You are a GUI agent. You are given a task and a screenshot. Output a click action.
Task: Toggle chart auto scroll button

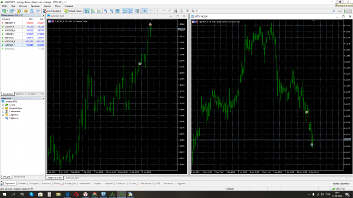point(124,11)
